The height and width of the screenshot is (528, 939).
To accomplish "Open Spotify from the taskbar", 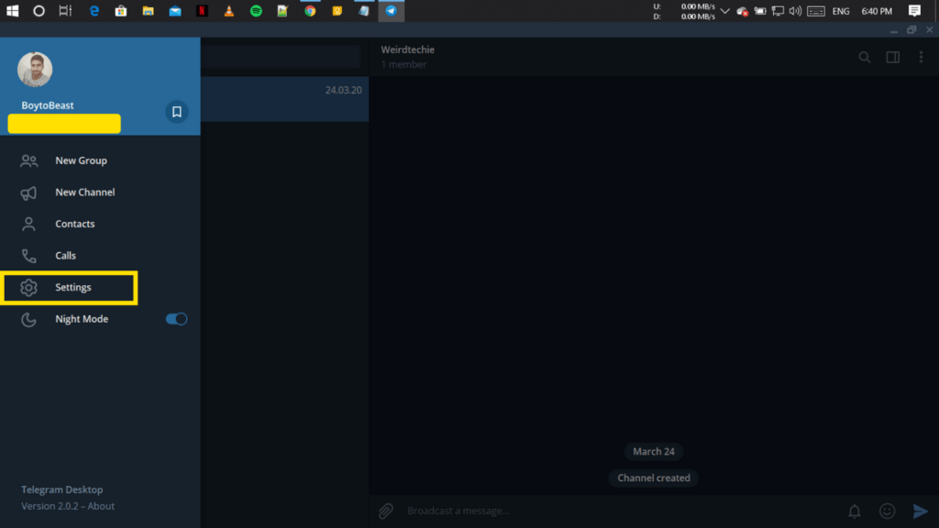I will pos(256,11).
